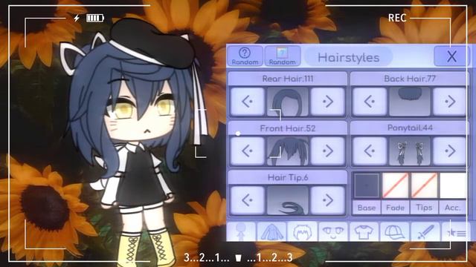Viewport: 476px width, 267px height.
Task: Open the Ponytail preview thumbnail
Action: pos(410,151)
